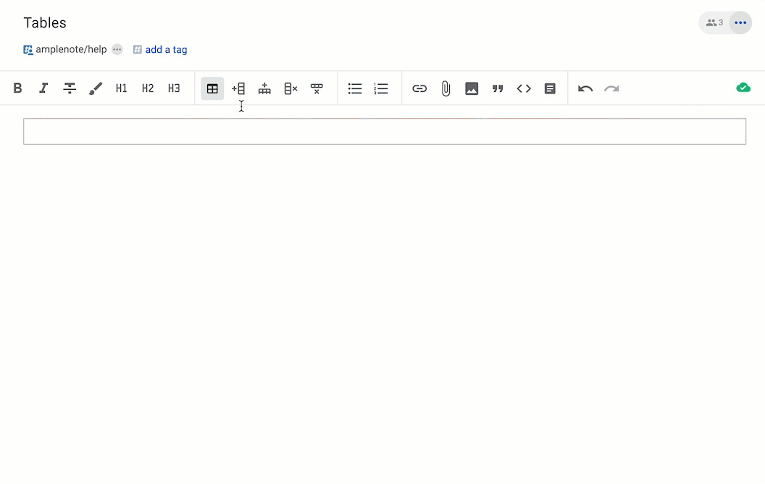The height and width of the screenshot is (484, 765).
Task: Delete the table column
Action: click(290, 88)
